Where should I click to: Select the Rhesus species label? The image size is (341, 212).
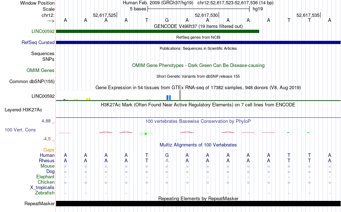47,161
